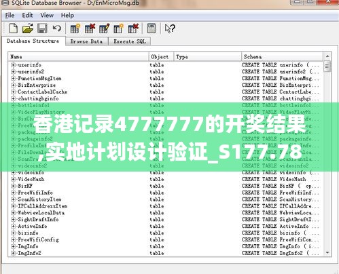Sort by the Object column header
339x274 pixels.
pos(161,57)
